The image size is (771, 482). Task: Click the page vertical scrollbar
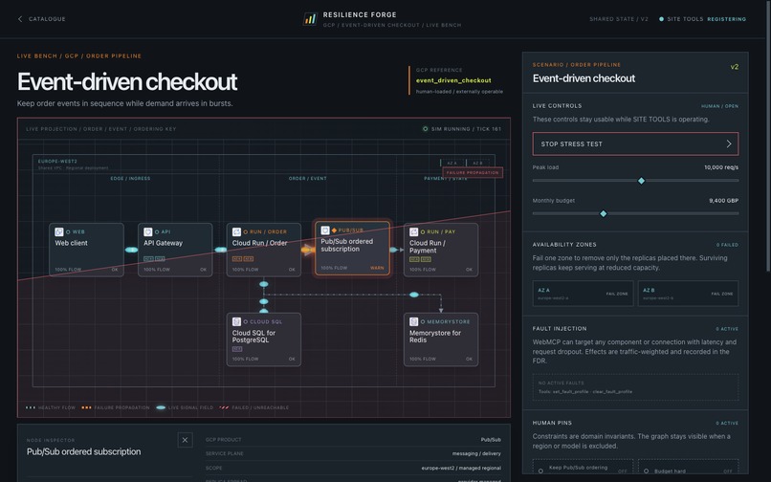pos(768,135)
